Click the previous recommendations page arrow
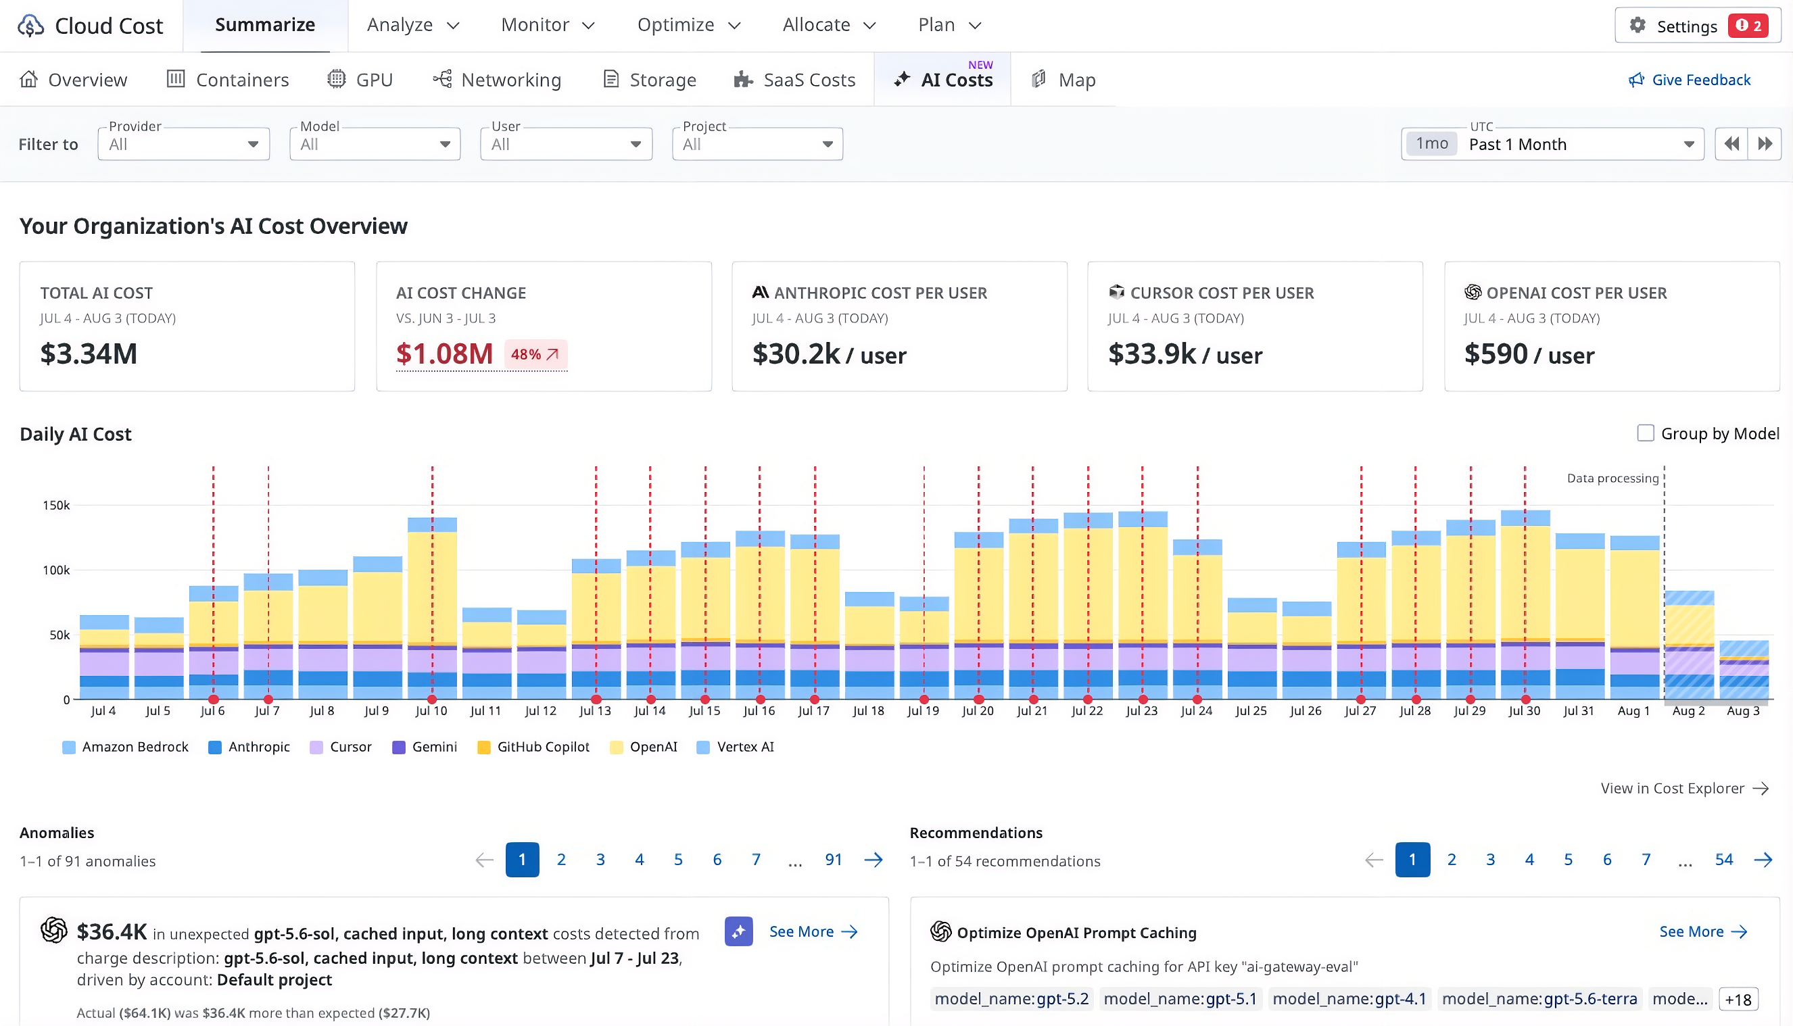 point(1374,860)
